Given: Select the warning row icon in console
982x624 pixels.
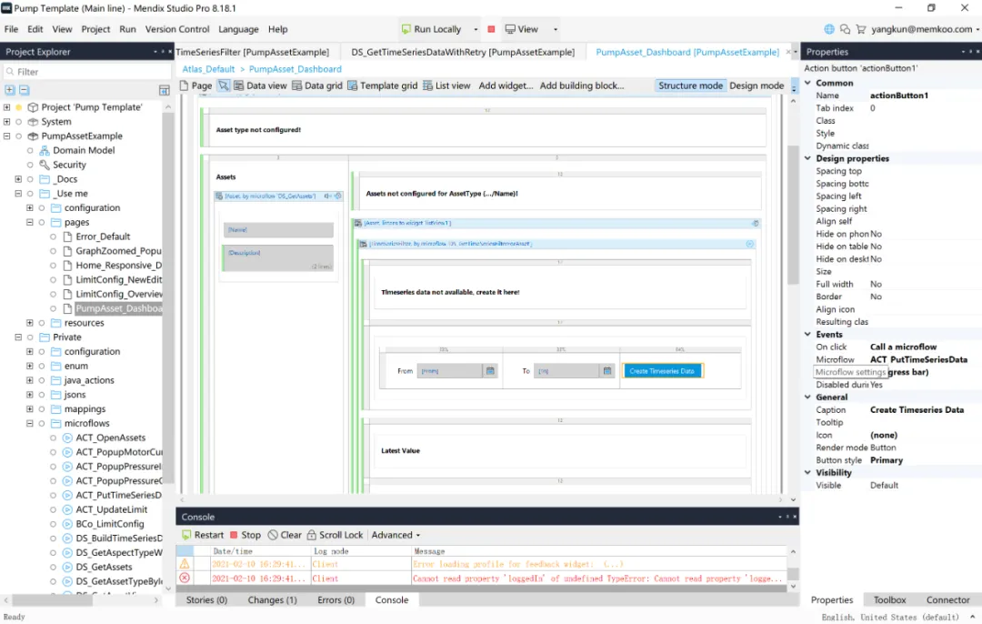Looking at the screenshot, I should click(185, 564).
